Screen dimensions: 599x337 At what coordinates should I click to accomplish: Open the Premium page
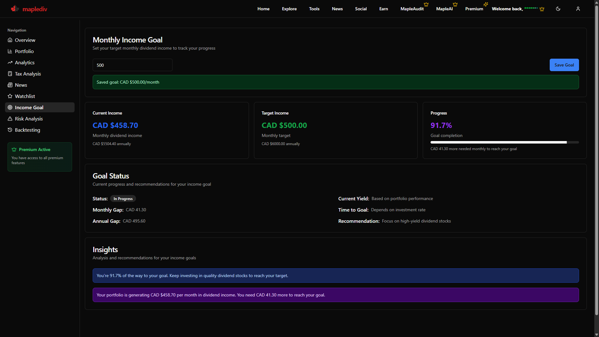pos(474,9)
